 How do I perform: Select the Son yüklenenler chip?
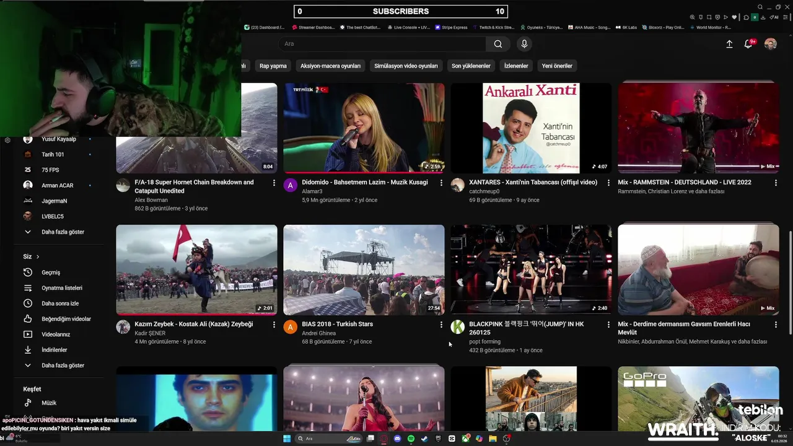click(x=471, y=66)
